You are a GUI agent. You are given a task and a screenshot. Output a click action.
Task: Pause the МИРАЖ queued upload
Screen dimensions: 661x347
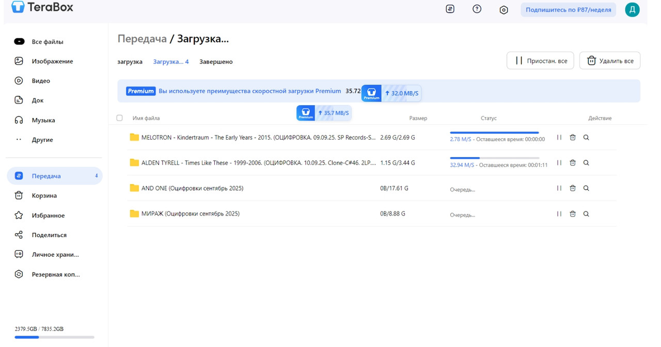tap(559, 214)
